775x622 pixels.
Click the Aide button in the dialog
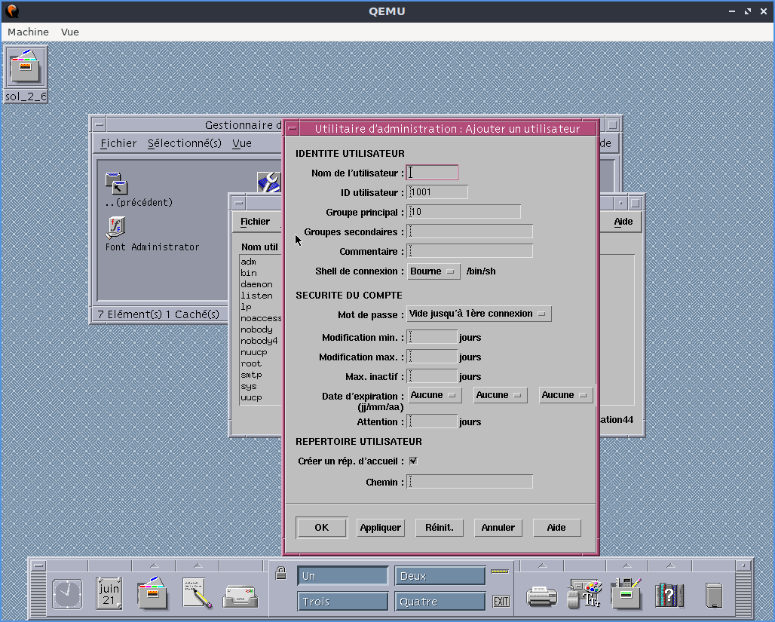point(556,528)
